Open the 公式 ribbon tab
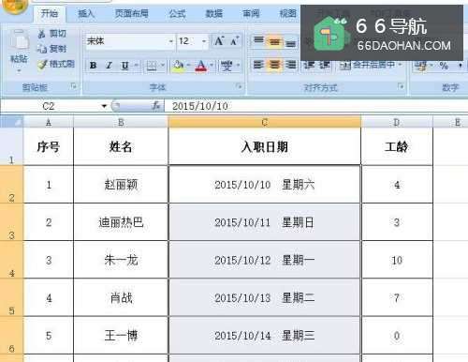The width and height of the screenshot is (468, 362). pos(177,13)
